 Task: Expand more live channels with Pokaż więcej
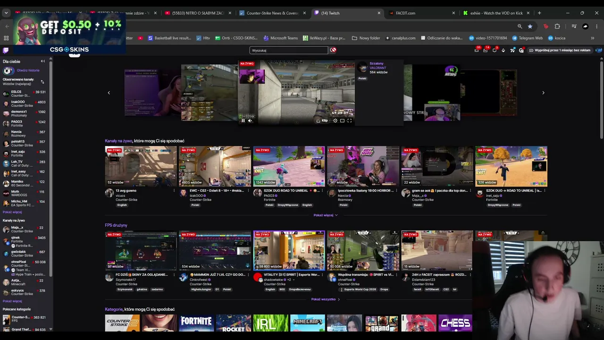(326, 215)
